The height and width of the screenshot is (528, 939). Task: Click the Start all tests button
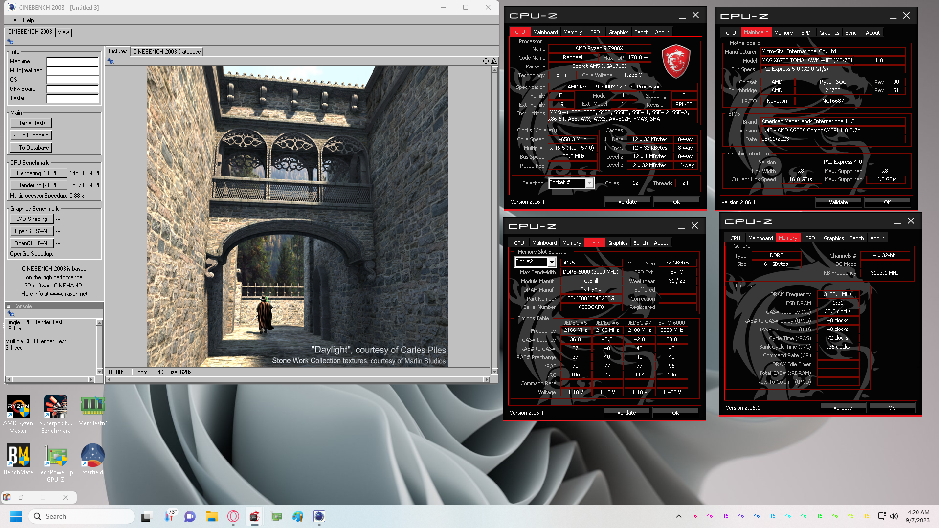(x=31, y=123)
